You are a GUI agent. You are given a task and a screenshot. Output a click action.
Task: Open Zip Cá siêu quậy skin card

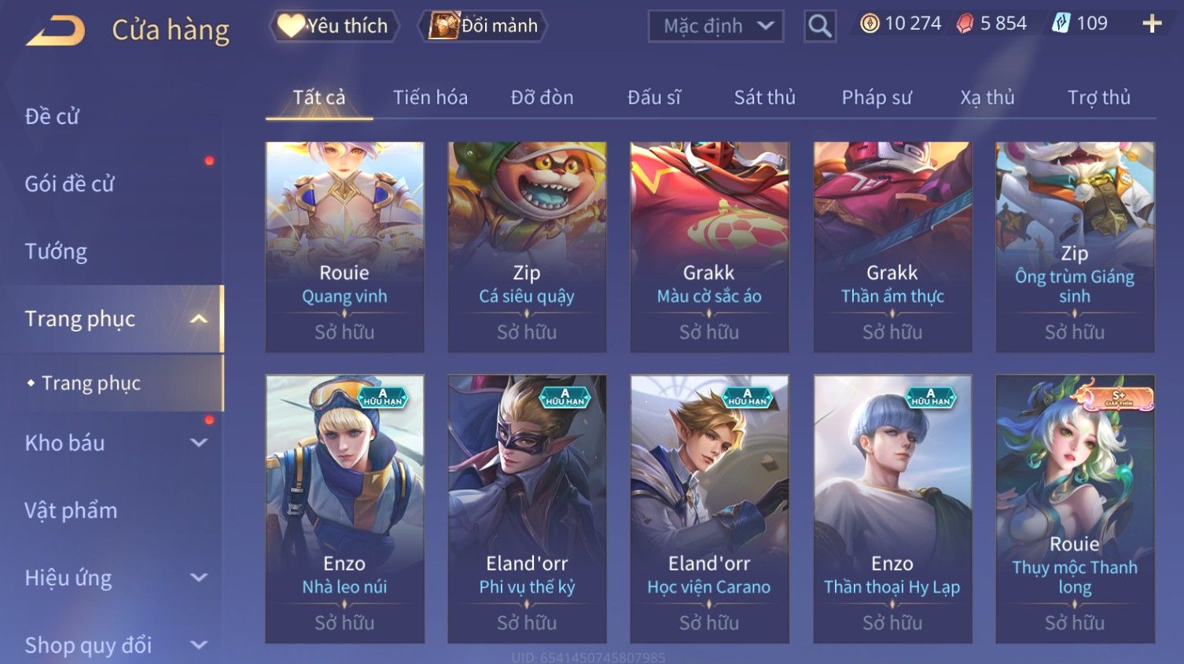click(527, 247)
